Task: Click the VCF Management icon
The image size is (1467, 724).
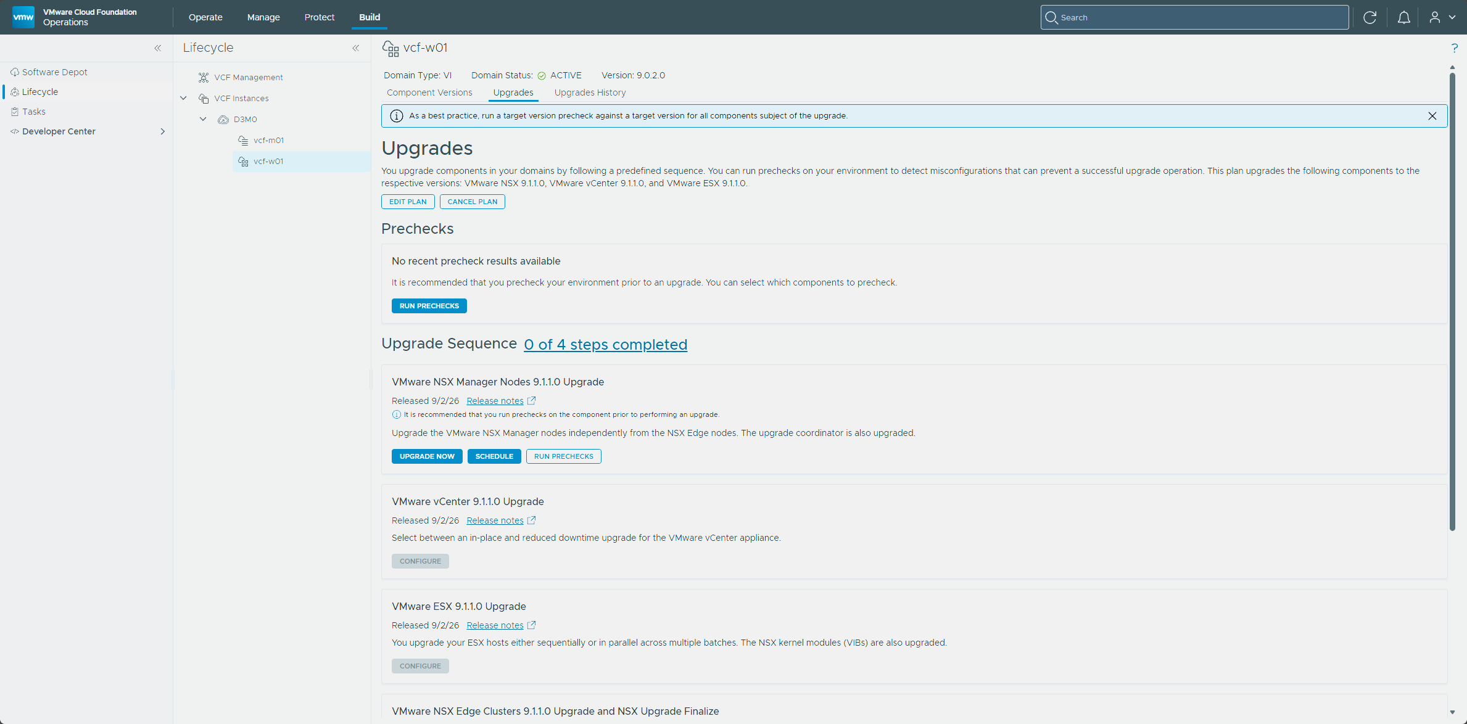Action: point(204,77)
